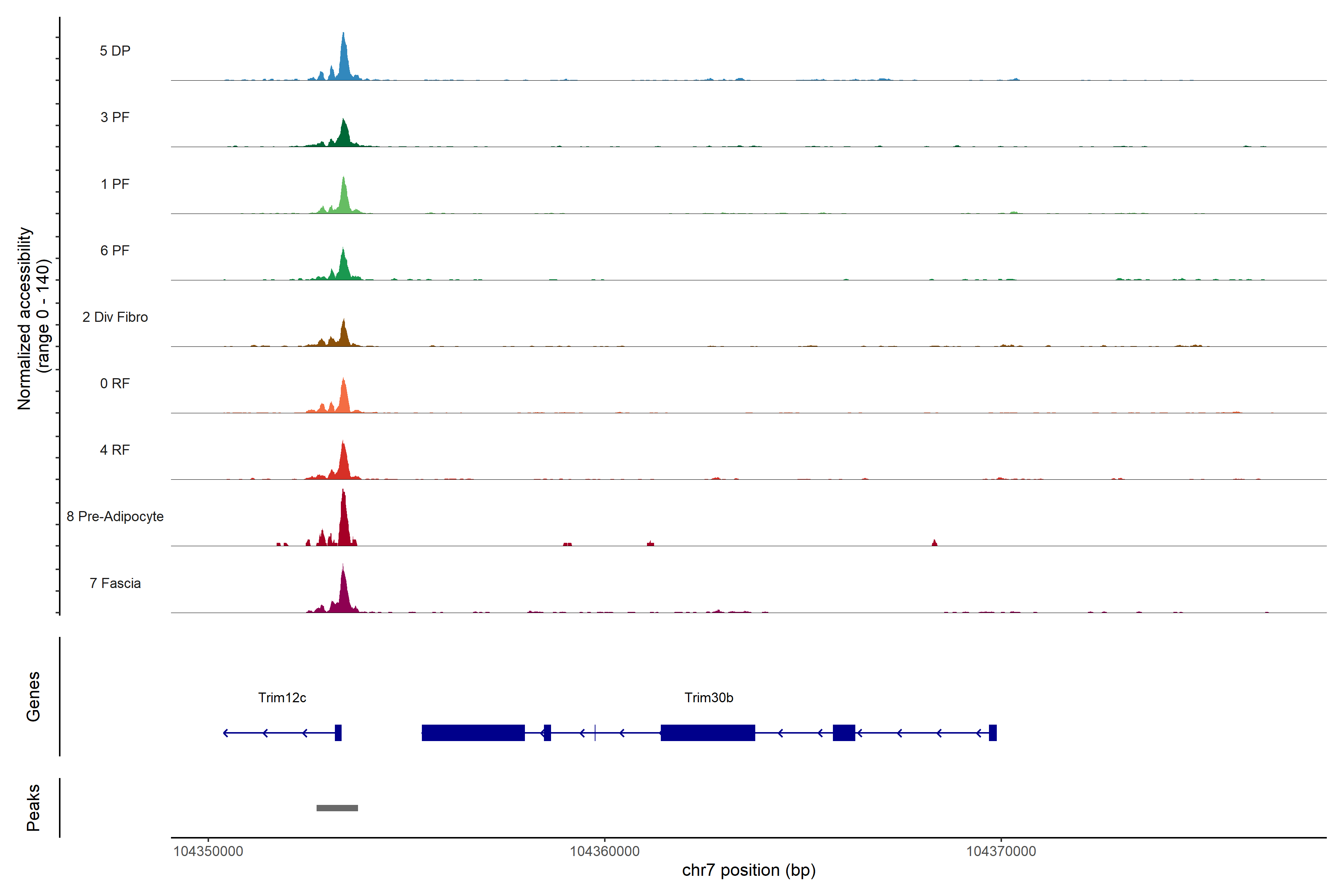Screen dimensions: 1344x896
Task: Click the 104370000 axis tick label
Action: (x=1001, y=852)
